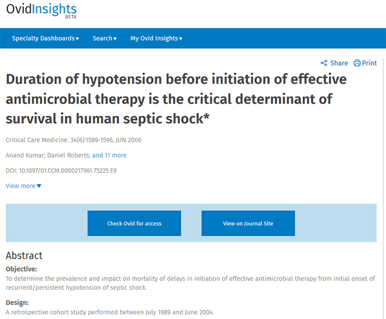
Task: Click the Critical Care Medicine citation
Action: point(74,140)
